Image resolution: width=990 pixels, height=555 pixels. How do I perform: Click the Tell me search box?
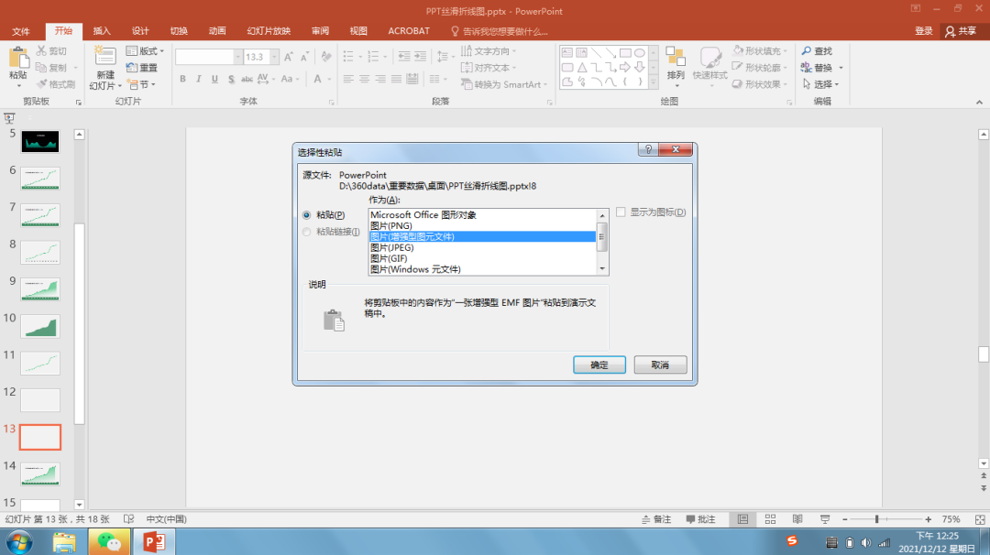pyautogui.click(x=499, y=31)
